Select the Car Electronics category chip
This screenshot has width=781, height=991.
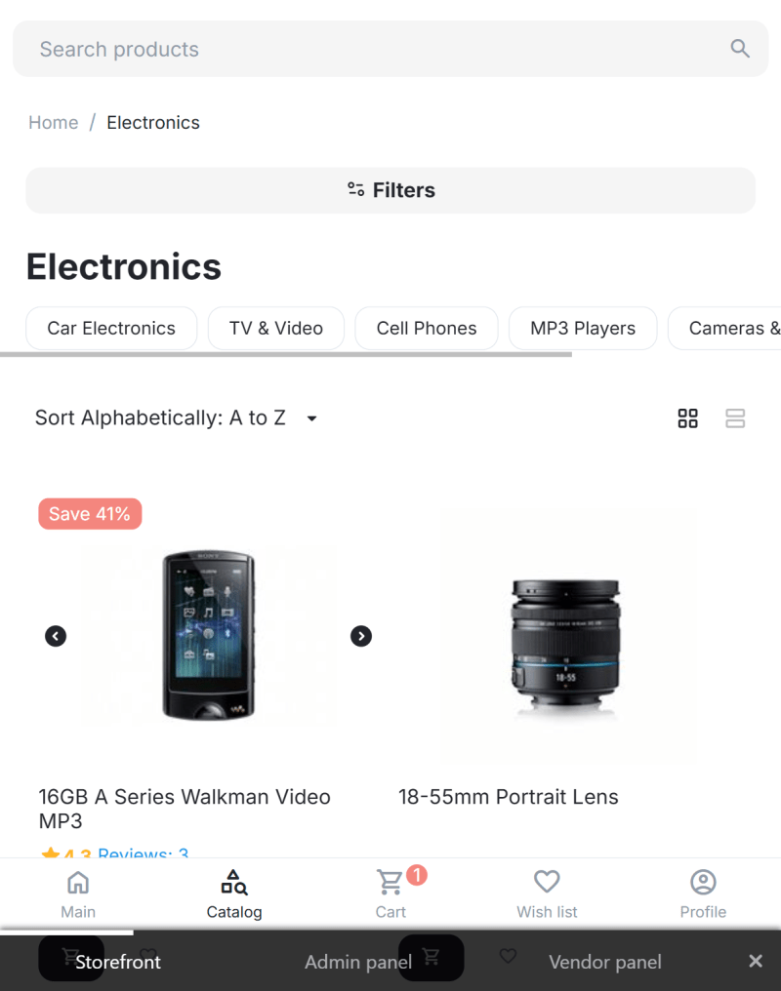coord(111,329)
